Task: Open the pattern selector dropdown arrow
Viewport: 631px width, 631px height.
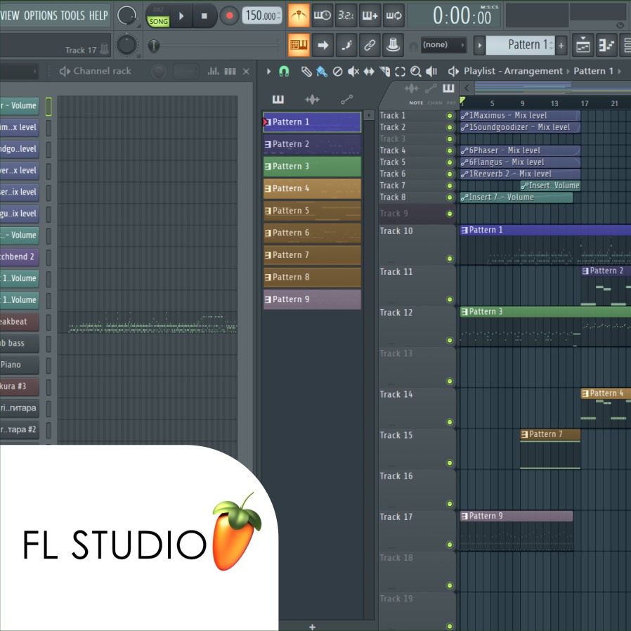Action: (x=479, y=45)
